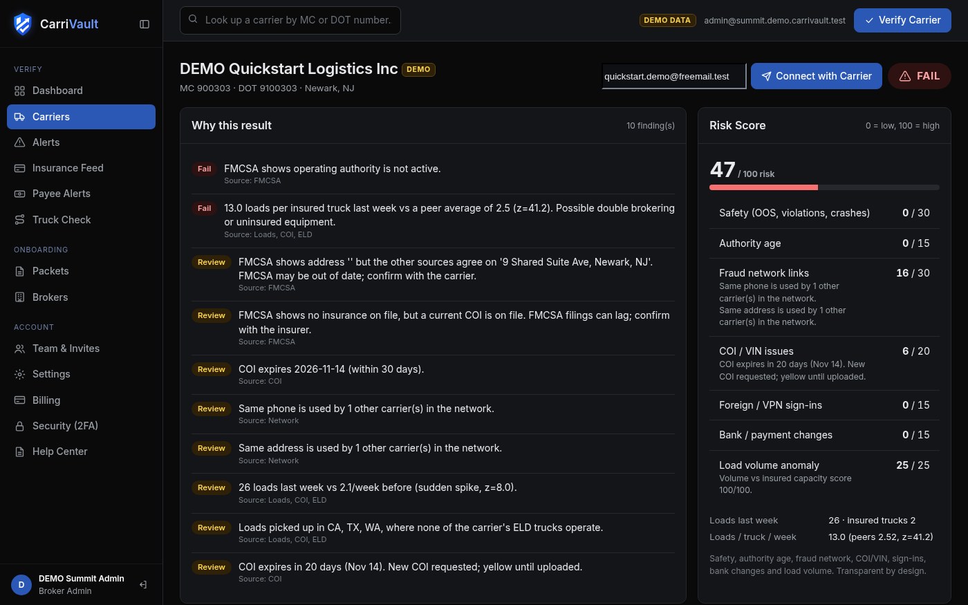Click the Carriers truck icon
Viewport: 968px width, 605px height.
click(x=19, y=117)
